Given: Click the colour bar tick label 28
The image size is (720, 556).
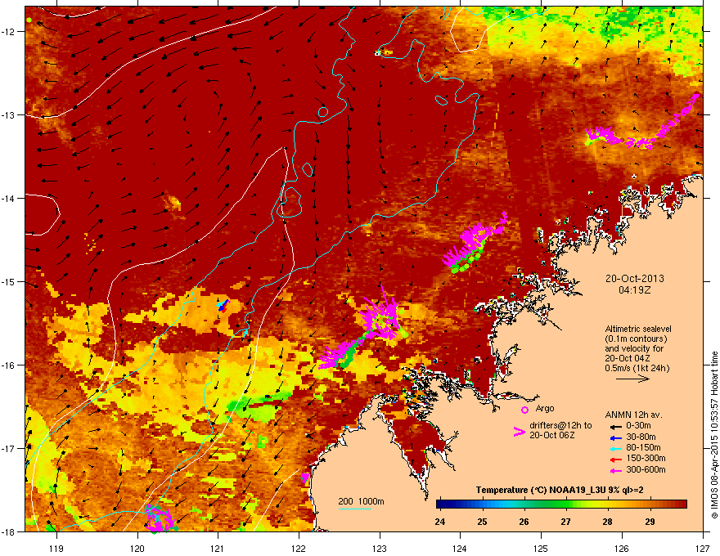Looking at the screenshot, I should (x=607, y=522).
